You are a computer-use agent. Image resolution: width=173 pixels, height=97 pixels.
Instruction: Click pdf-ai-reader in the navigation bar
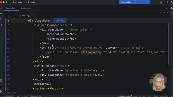tap(6, 96)
